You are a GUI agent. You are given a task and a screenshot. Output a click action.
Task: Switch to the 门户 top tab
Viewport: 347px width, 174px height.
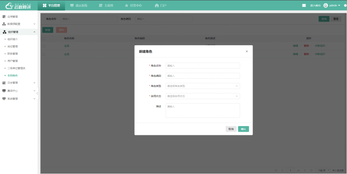[x=161, y=6]
